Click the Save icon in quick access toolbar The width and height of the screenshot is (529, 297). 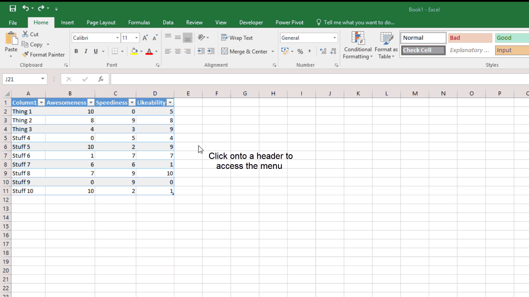point(13,9)
